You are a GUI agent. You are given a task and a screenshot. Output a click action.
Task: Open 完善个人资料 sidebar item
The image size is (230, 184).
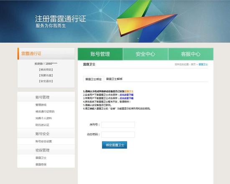pyautogui.click(x=43, y=118)
